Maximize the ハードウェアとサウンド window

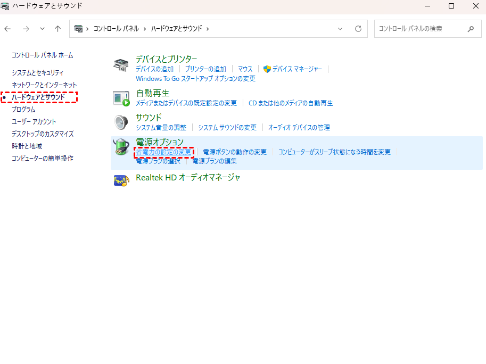point(451,6)
